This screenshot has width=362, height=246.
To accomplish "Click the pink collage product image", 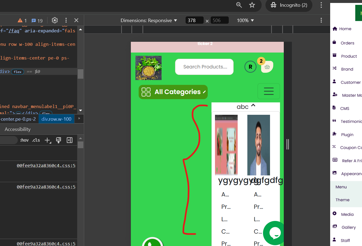I will (226, 145).
